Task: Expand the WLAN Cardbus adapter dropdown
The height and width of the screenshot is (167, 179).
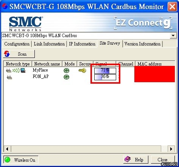Action: pos(173,36)
